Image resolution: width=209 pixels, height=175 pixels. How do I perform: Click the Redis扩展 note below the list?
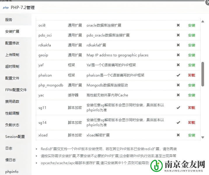[109, 149]
